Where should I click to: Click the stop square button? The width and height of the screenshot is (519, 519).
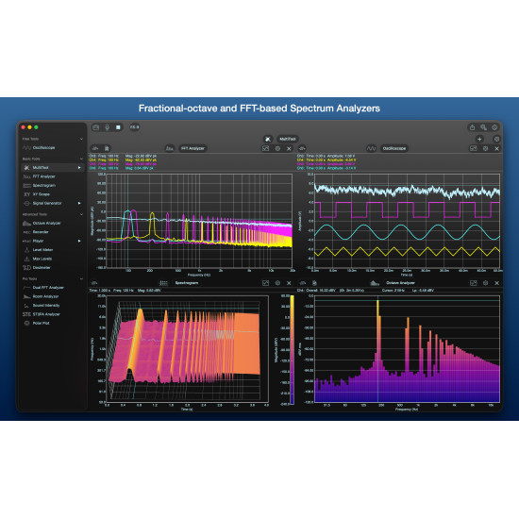click(118, 127)
